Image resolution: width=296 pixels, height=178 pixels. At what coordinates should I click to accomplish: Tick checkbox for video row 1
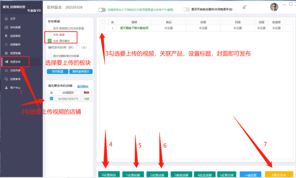(x=104, y=28)
